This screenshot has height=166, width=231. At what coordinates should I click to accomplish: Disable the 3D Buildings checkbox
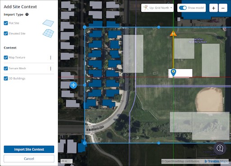point(6,78)
